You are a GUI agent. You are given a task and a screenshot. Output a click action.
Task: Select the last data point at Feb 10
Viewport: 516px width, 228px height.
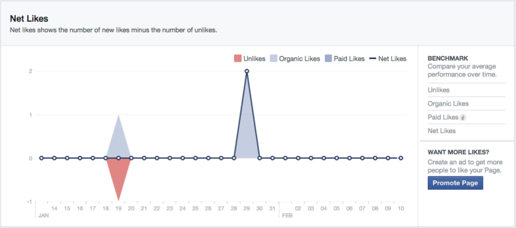[400, 158]
